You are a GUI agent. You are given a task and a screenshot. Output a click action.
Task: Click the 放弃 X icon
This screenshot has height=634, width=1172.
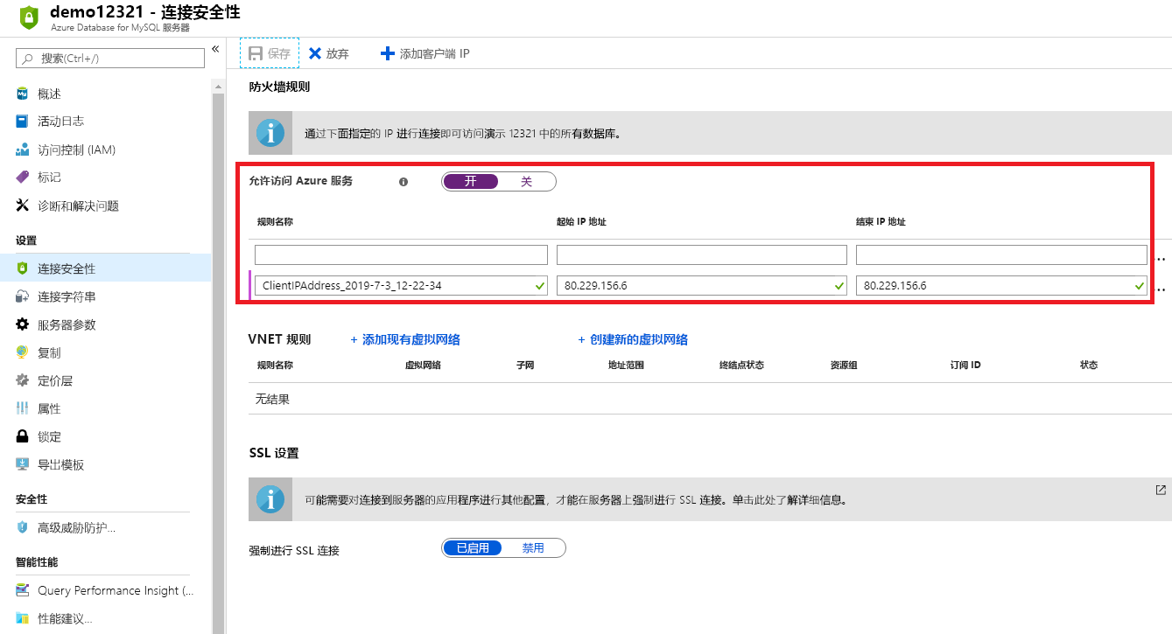tap(315, 53)
